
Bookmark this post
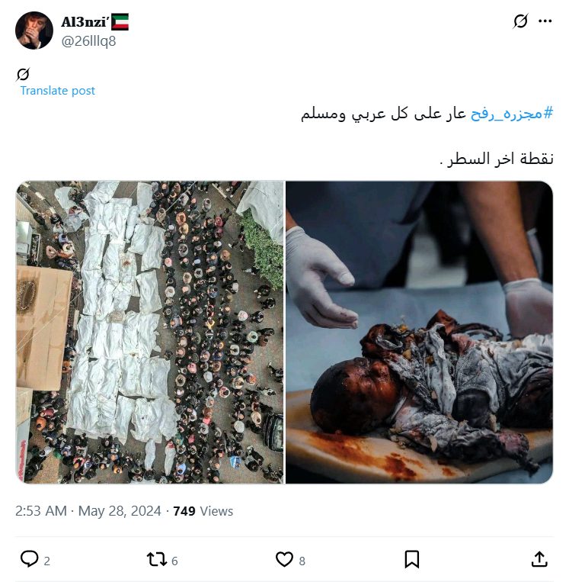[x=412, y=559]
